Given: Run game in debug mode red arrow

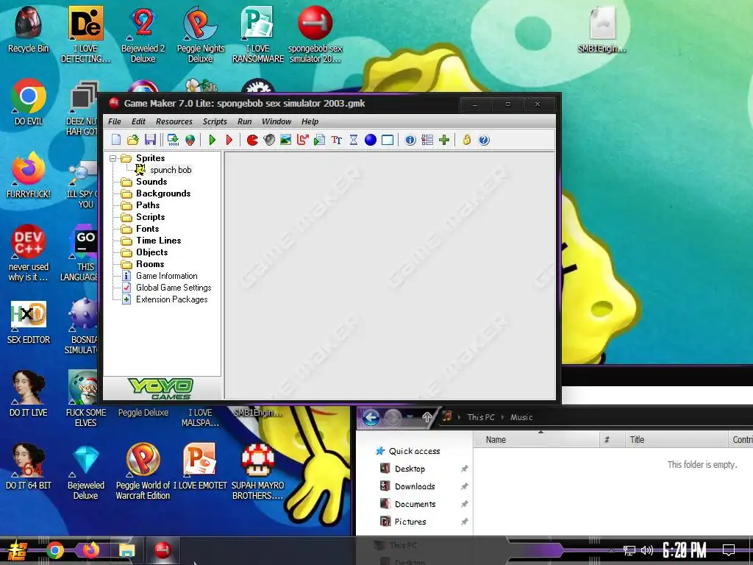Looking at the screenshot, I should point(229,140).
